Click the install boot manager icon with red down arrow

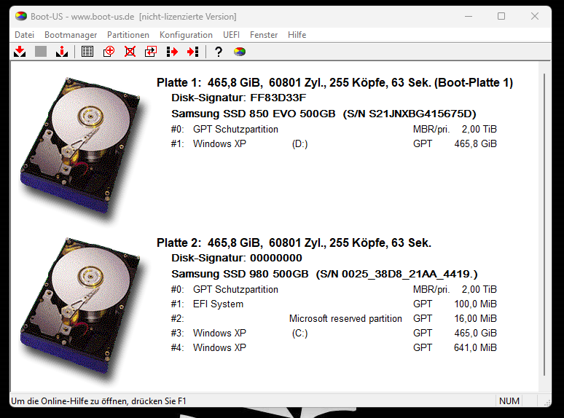pyautogui.click(x=20, y=52)
